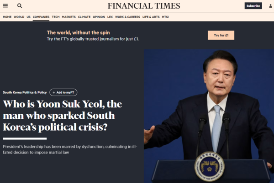
Task: Add topic to myFT
Action: click(63, 92)
